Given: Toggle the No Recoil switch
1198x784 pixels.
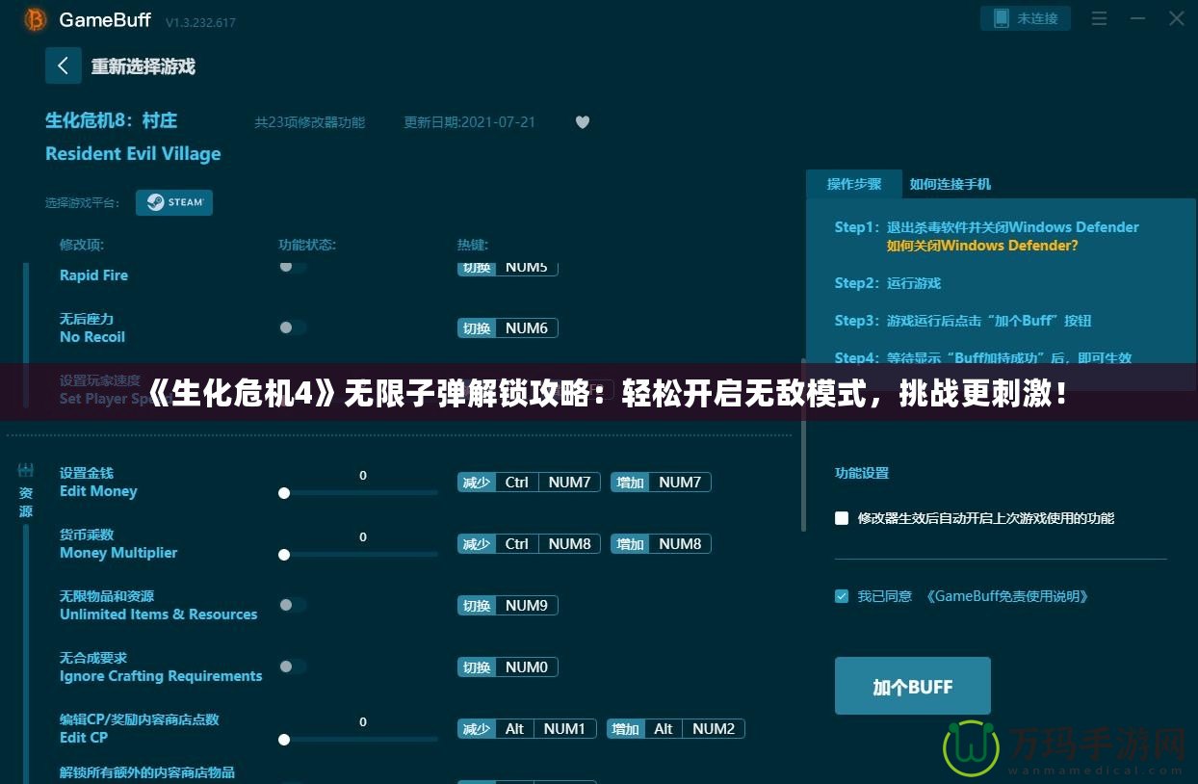Looking at the screenshot, I should (x=293, y=327).
